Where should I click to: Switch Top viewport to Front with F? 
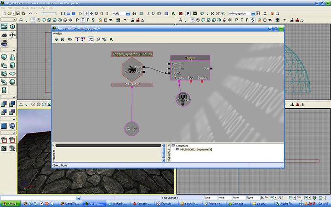pos(88,20)
